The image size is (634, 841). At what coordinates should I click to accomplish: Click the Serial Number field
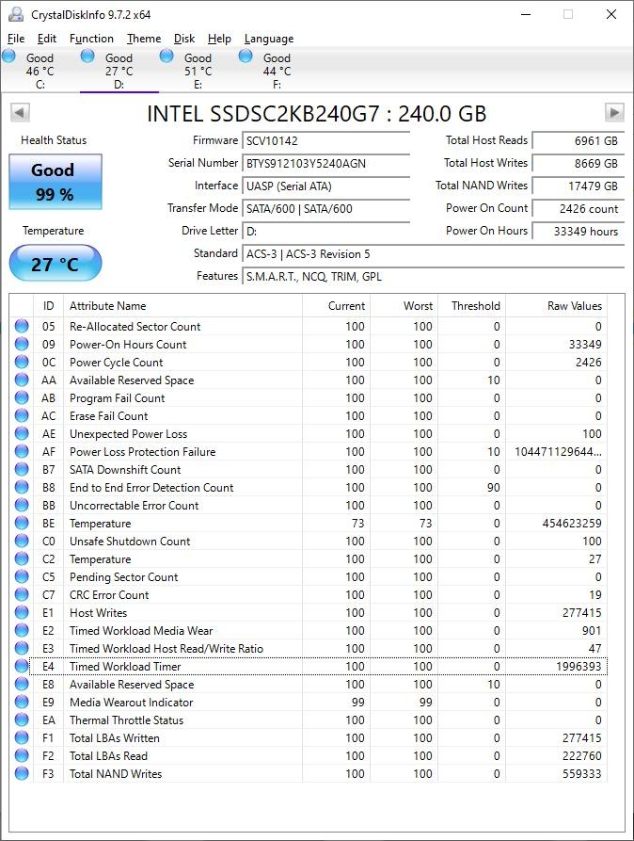point(325,163)
